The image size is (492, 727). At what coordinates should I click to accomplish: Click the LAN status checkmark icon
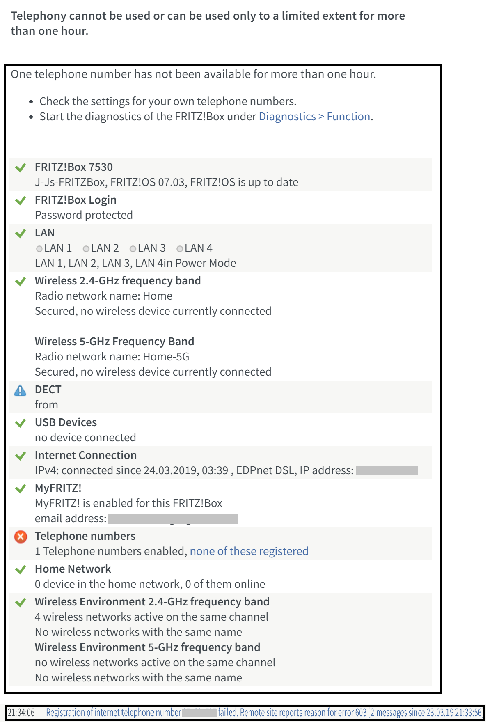pyautogui.click(x=21, y=234)
